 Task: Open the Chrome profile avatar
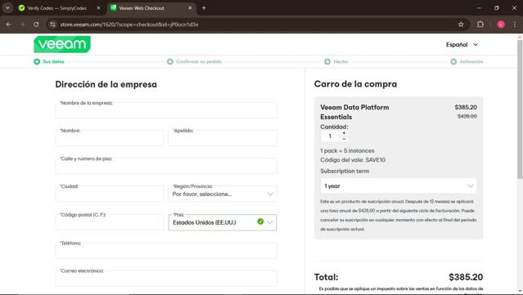tap(501, 25)
